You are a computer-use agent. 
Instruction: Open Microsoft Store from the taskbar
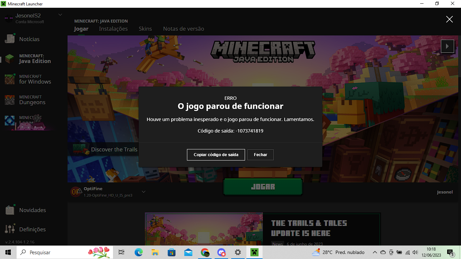point(171,252)
